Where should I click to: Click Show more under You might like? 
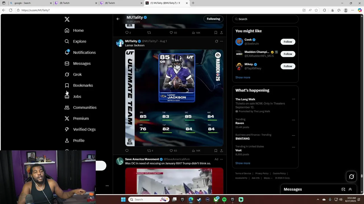(243, 77)
